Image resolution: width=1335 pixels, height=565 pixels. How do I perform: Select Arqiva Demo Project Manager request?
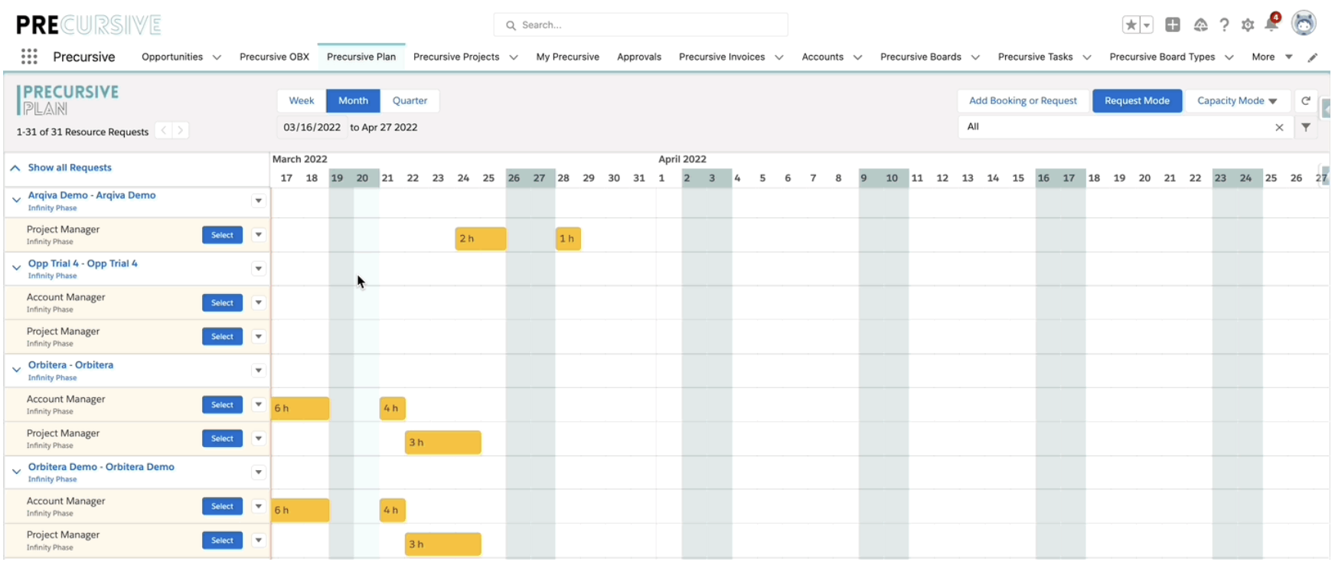coord(222,235)
